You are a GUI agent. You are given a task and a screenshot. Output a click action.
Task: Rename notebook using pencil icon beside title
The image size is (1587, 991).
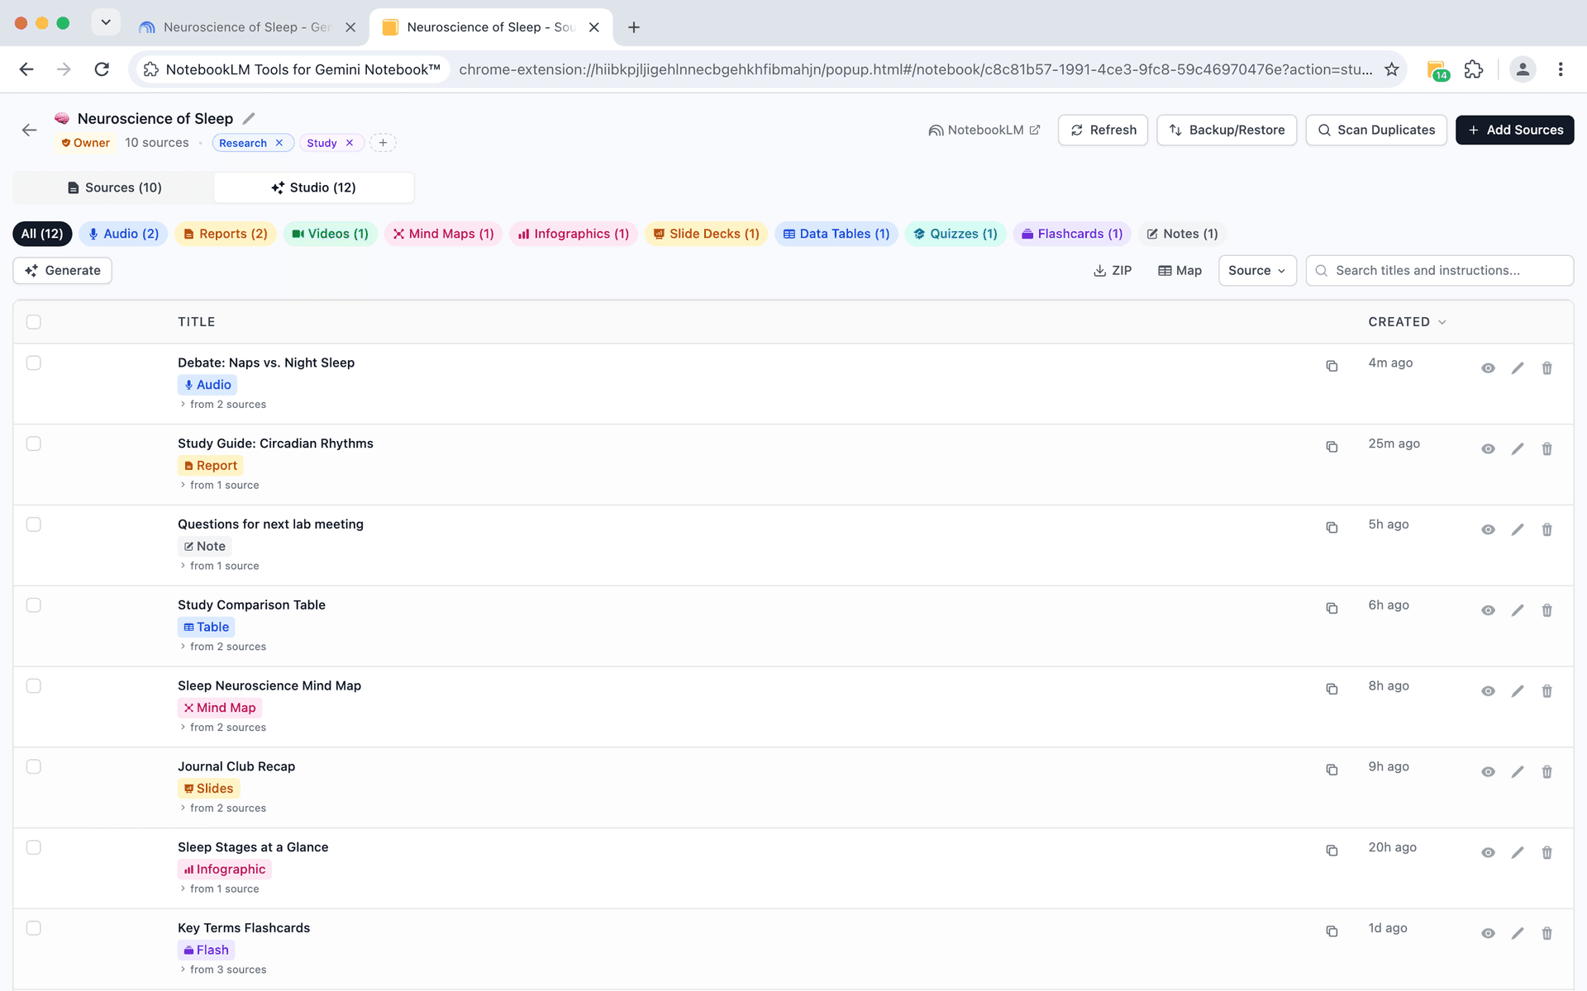coord(249,118)
